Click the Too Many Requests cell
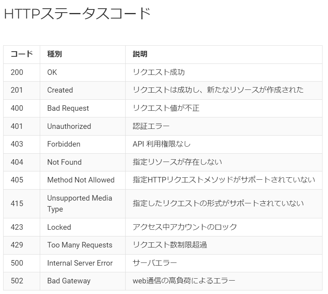328x294 pixels. click(80, 245)
